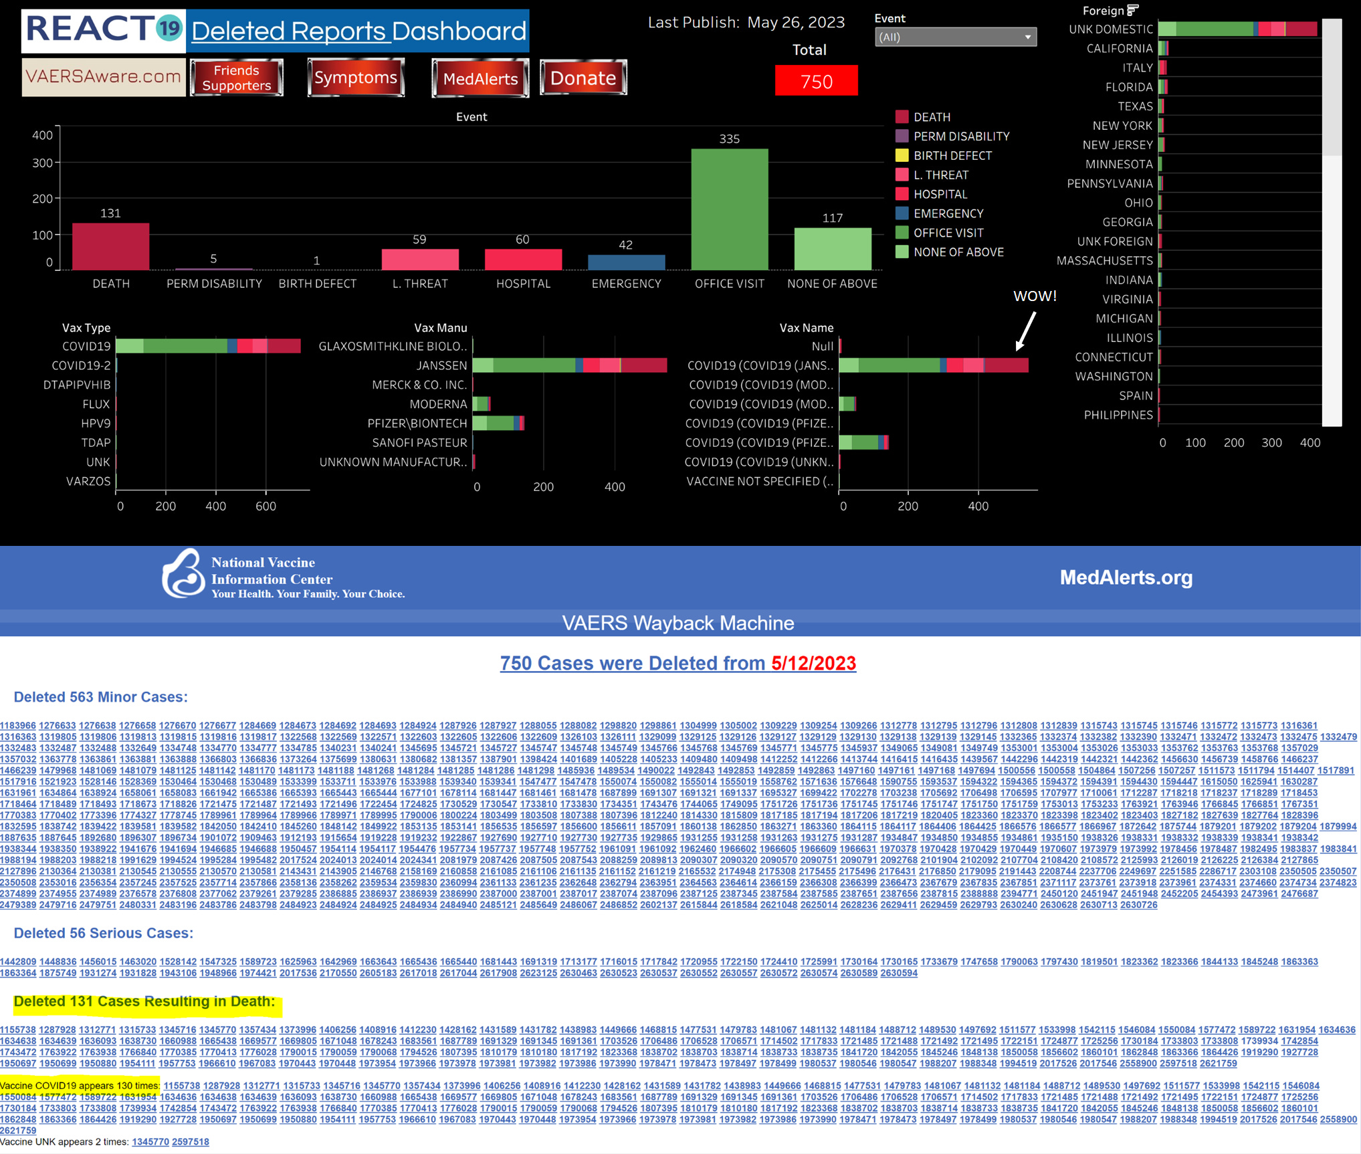
Task: Click the National Vaccine Information Center logo icon
Action: click(183, 574)
